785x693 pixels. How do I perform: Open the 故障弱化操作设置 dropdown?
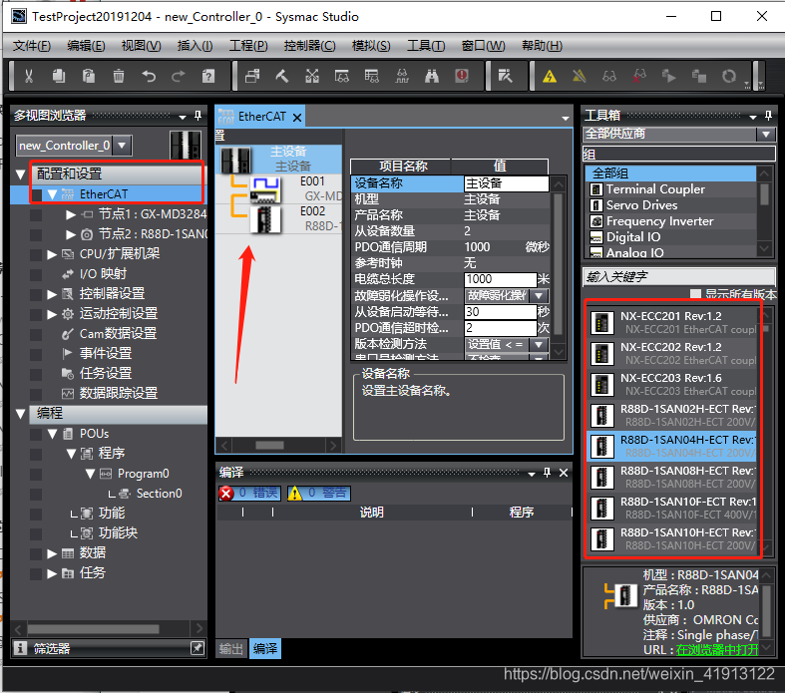[540, 296]
